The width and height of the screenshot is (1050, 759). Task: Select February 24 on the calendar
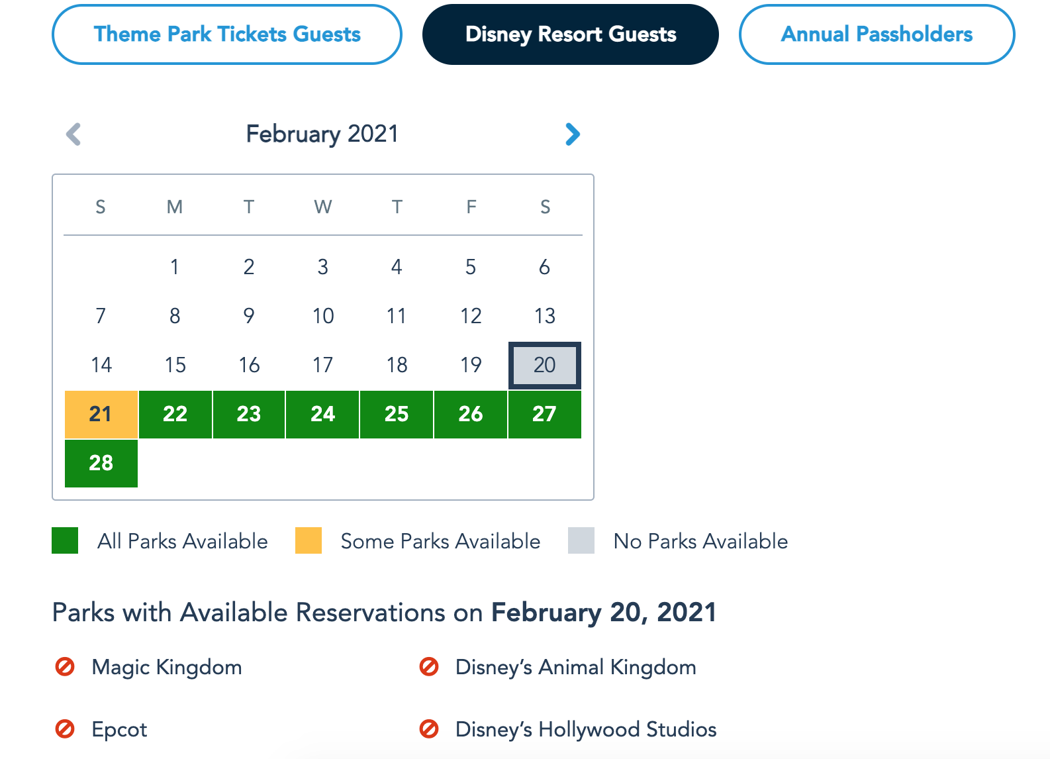pyautogui.click(x=322, y=414)
